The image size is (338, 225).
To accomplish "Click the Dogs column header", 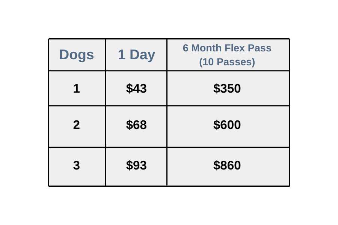I will [77, 55].
